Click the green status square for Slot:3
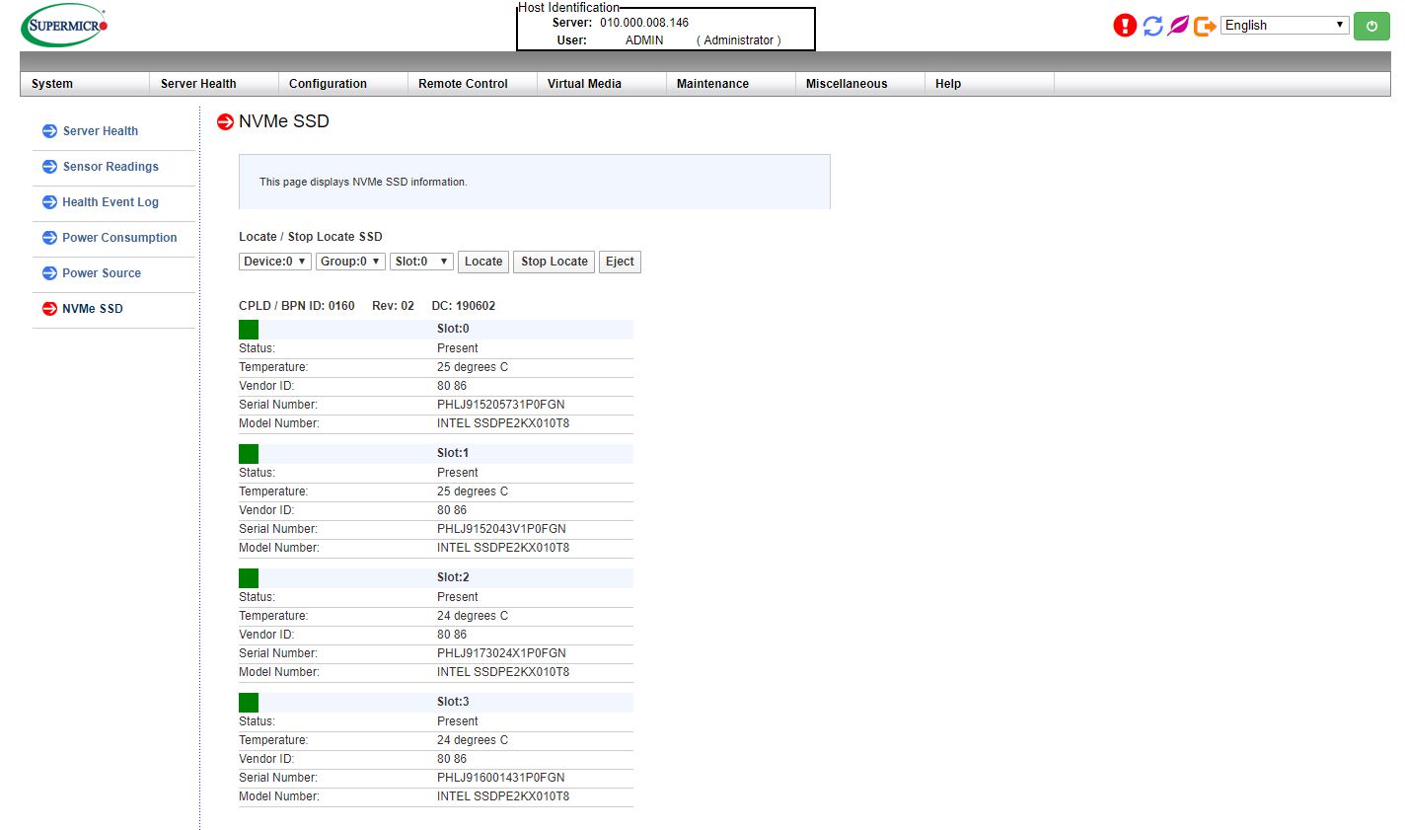 point(249,703)
